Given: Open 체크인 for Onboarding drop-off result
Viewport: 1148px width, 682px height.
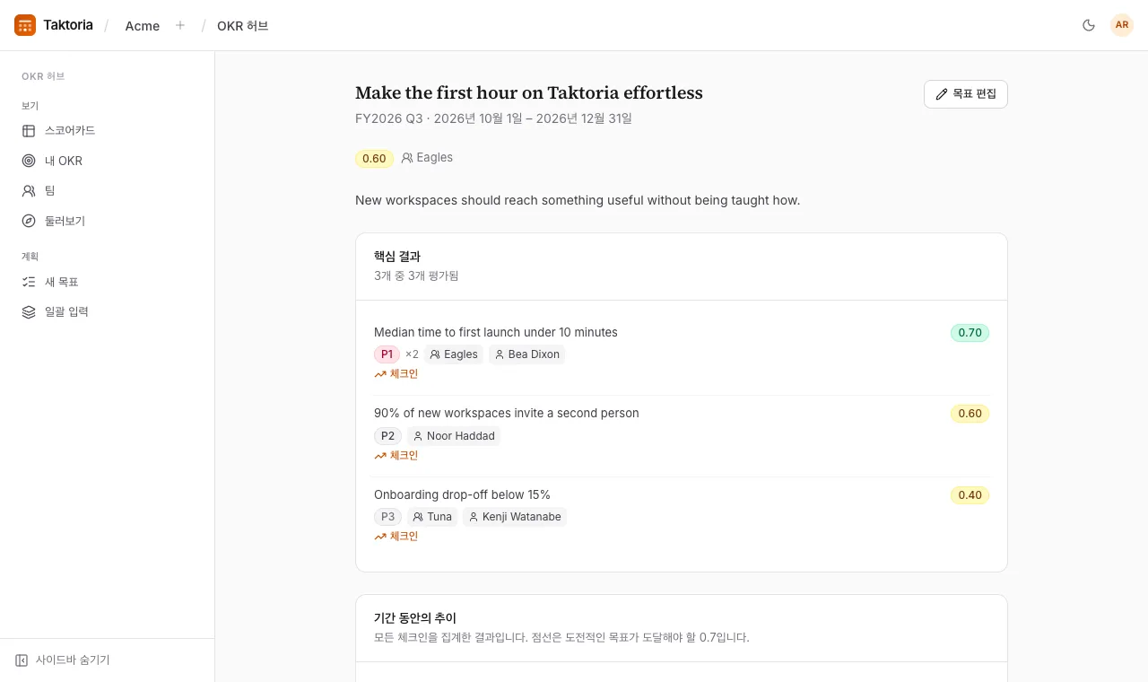Looking at the screenshot, I should coord(396,537).
